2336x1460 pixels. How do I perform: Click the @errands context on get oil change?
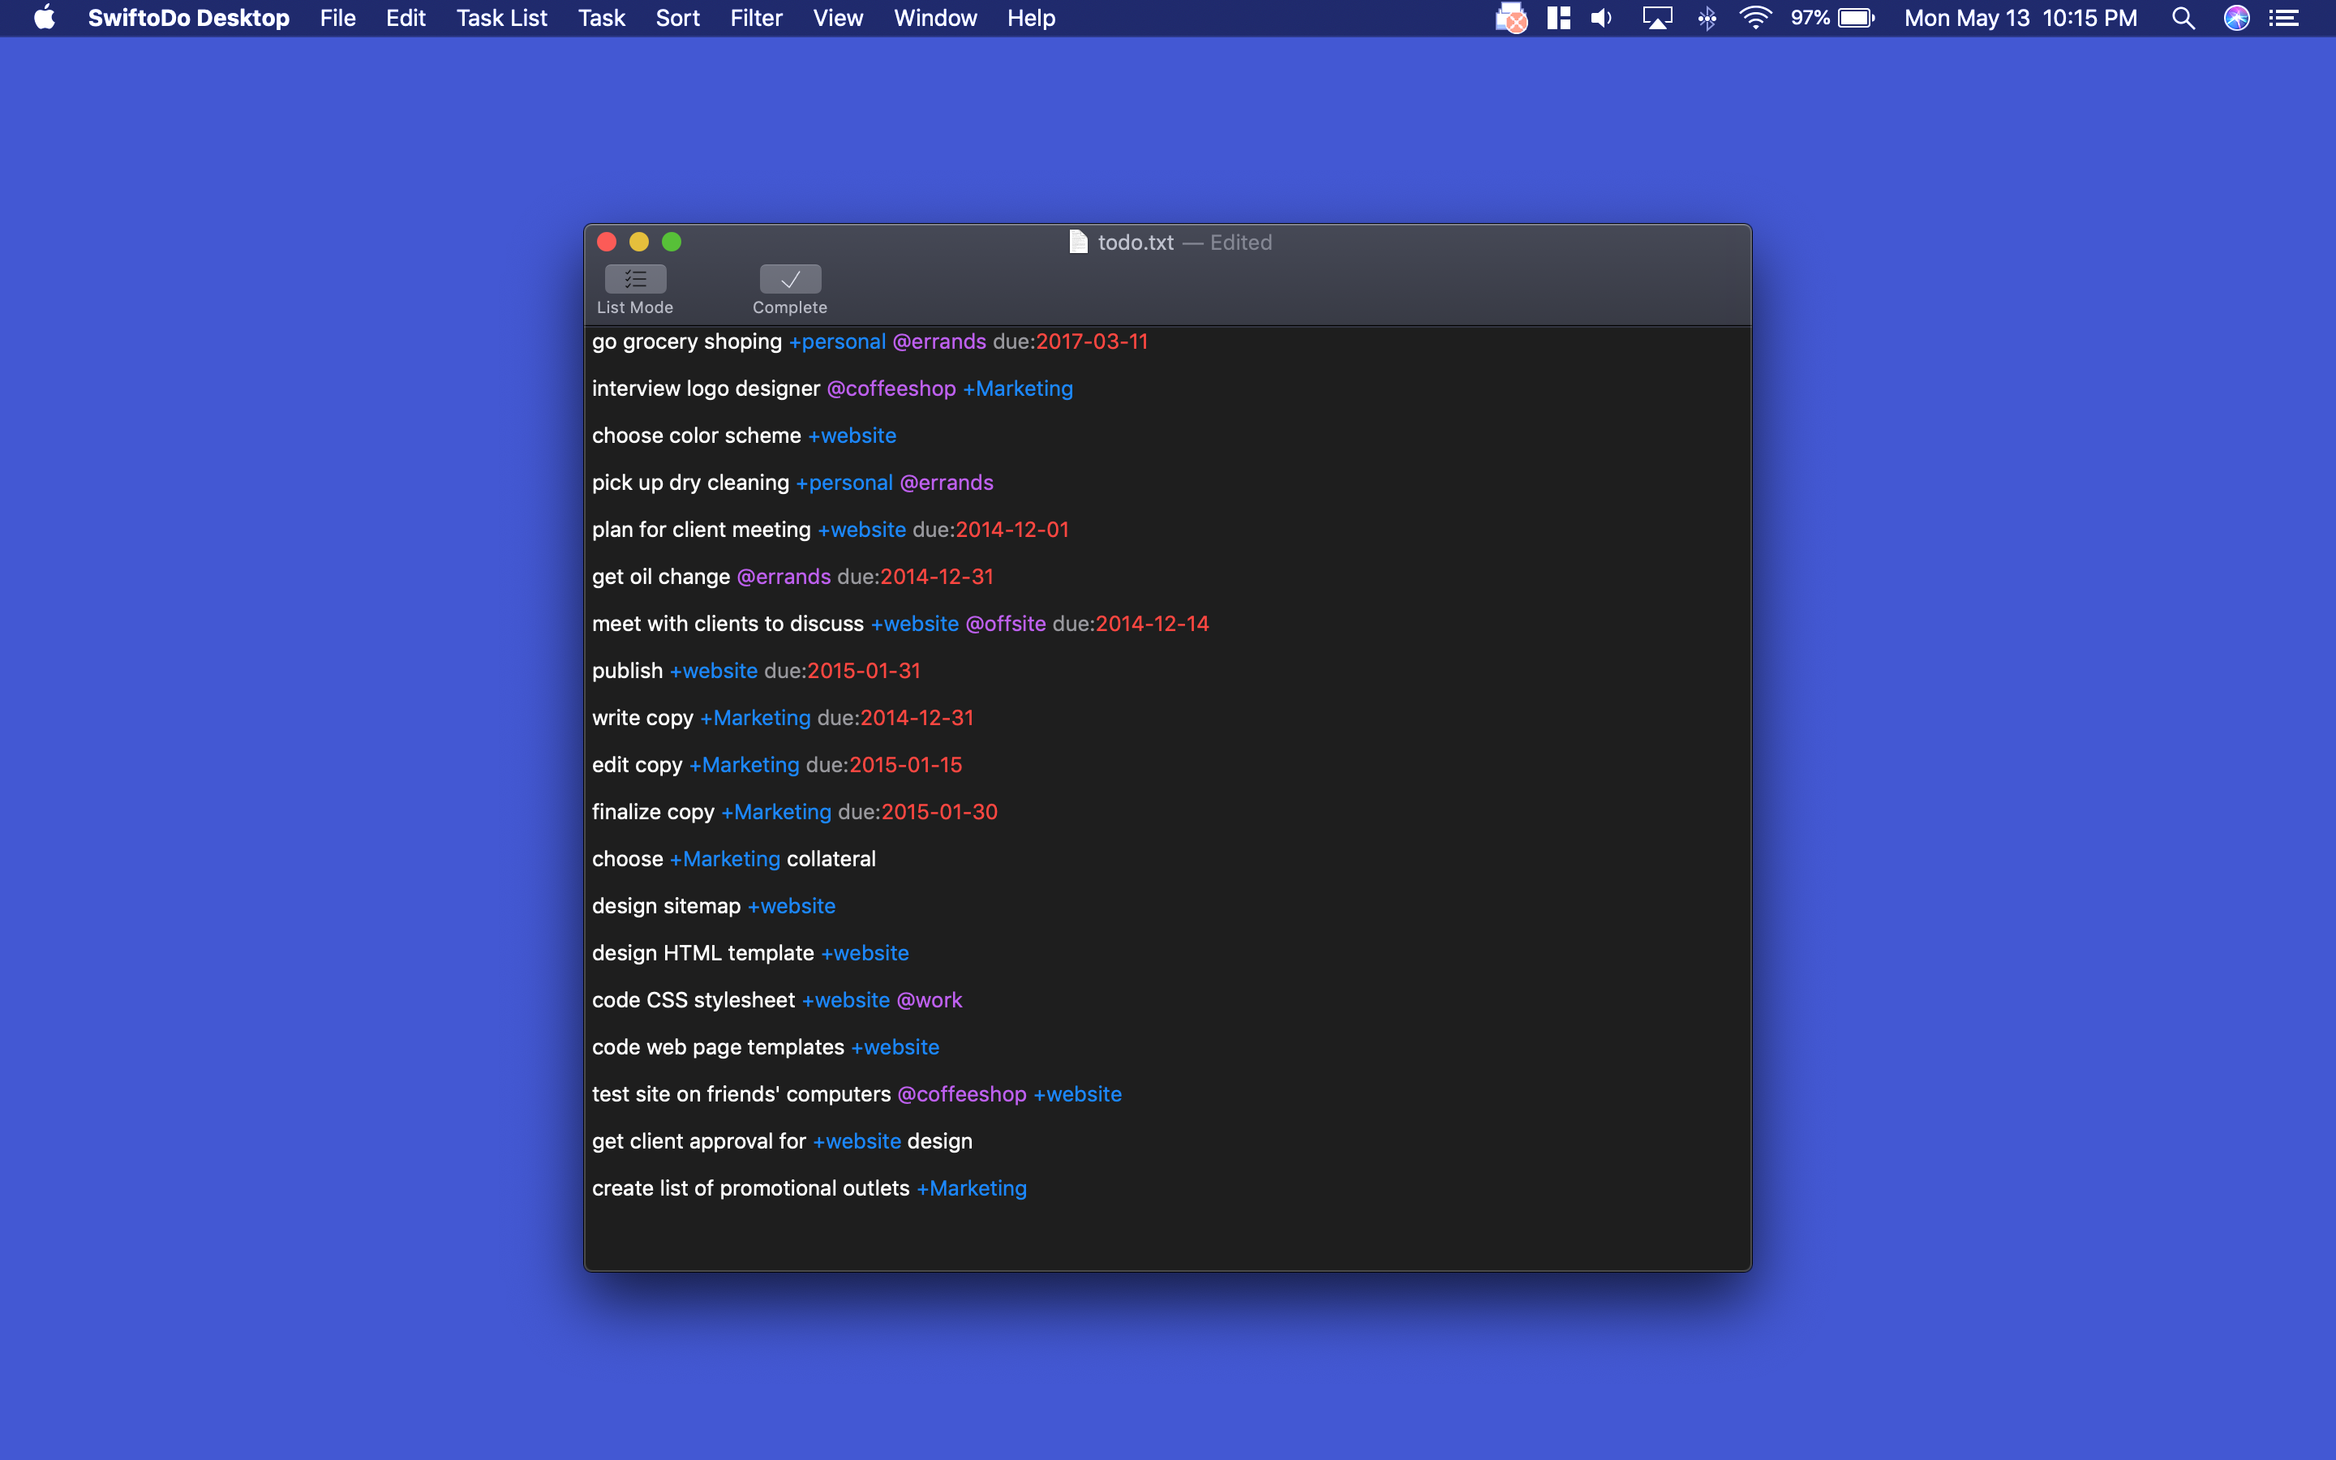point(782,577)
